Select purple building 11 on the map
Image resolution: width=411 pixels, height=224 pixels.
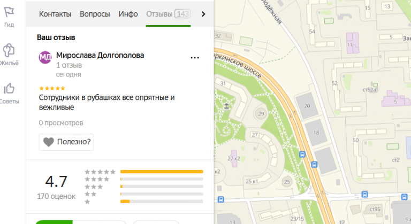(353, 43)
